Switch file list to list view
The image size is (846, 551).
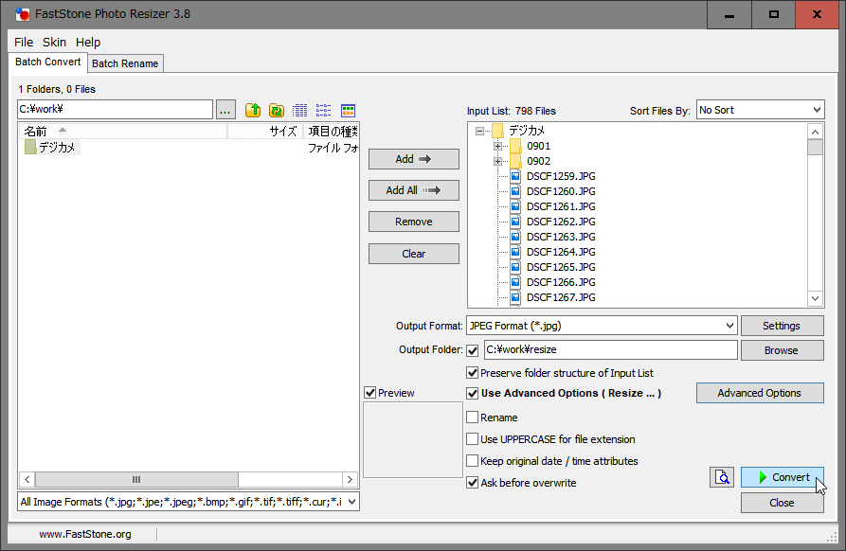click(x=324, y=110)
